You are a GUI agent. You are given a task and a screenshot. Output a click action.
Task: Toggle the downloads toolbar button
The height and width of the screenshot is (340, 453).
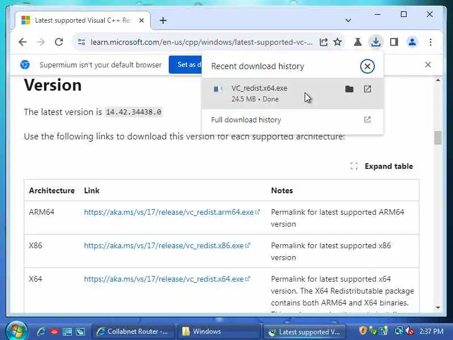(x=375, y=42)
